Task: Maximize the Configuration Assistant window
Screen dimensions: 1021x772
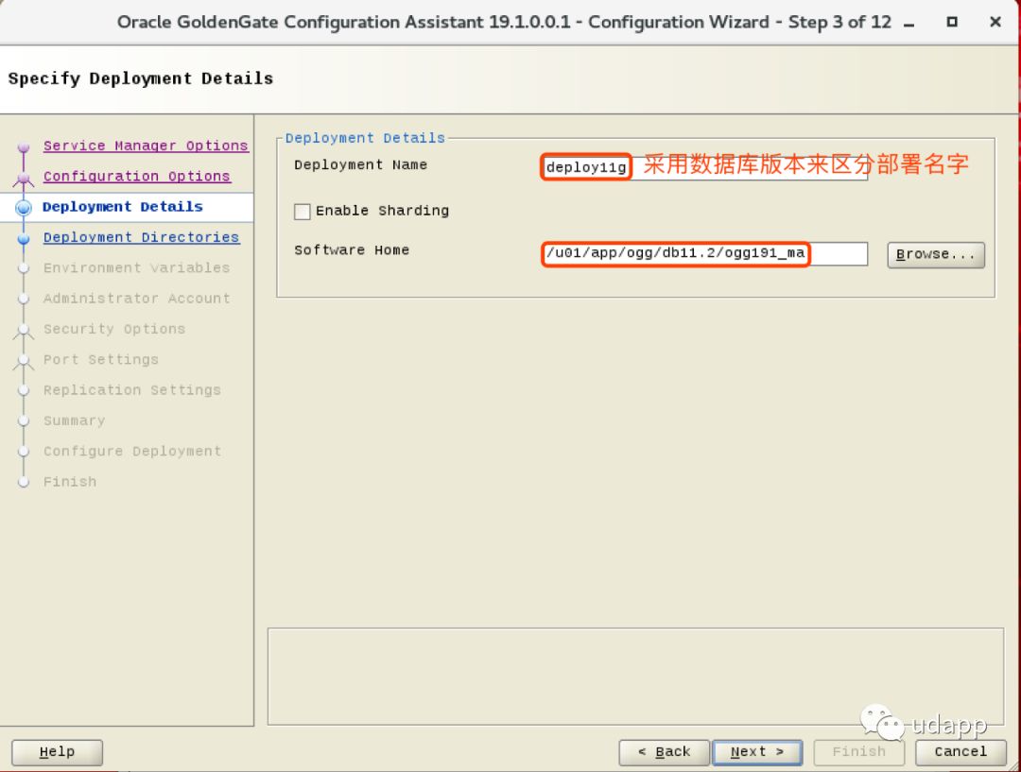Action: [952, 22]
